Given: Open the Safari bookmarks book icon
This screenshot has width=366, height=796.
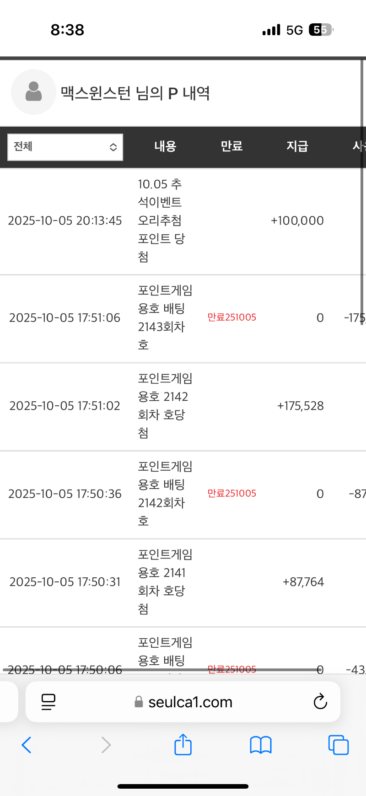Looking at the screenshot, I should (x=261, y=745).
